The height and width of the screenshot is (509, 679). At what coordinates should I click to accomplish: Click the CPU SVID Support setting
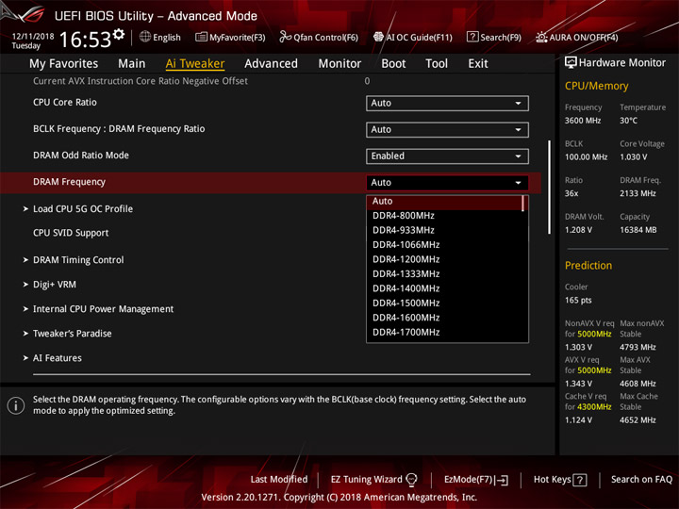click(x=71, y=233)
